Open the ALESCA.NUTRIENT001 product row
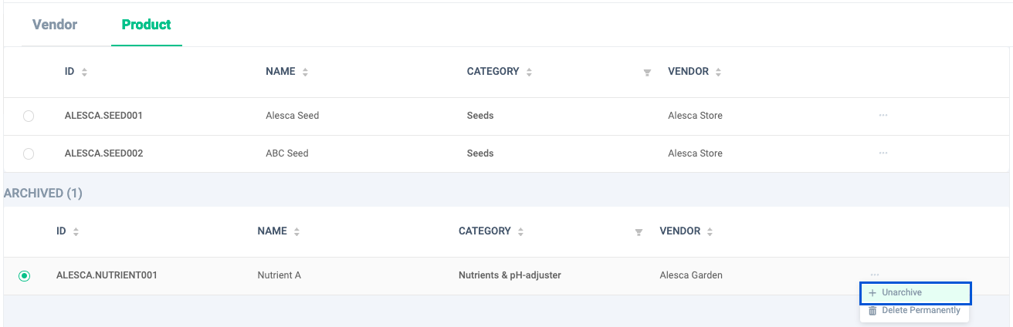Viewport: 1013px width, 327px height. (506, 275)
